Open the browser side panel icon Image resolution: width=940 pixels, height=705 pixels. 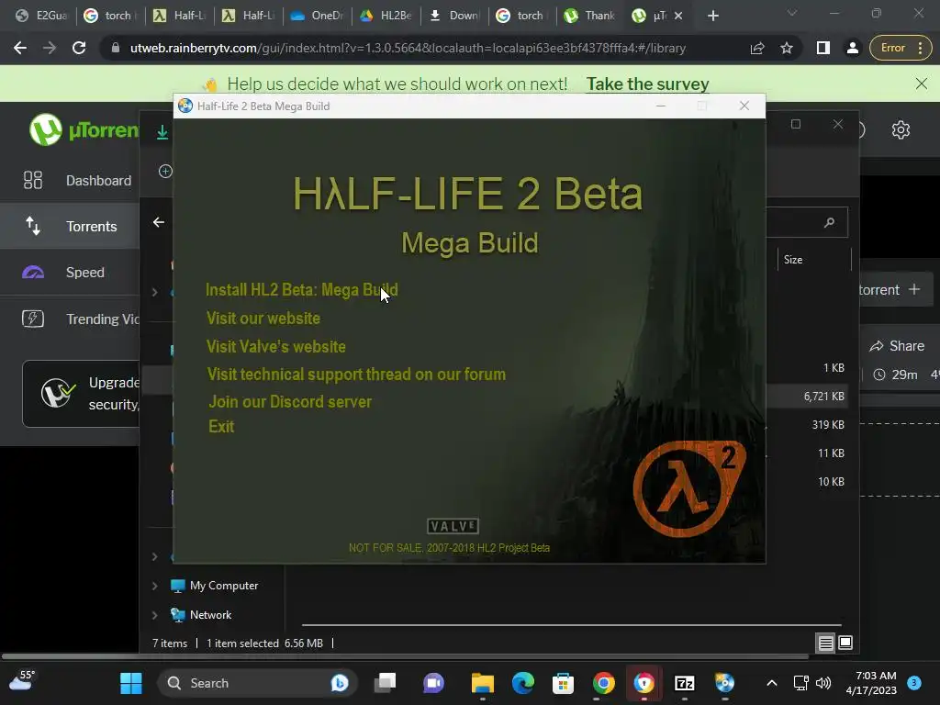(x=823, y=48)
